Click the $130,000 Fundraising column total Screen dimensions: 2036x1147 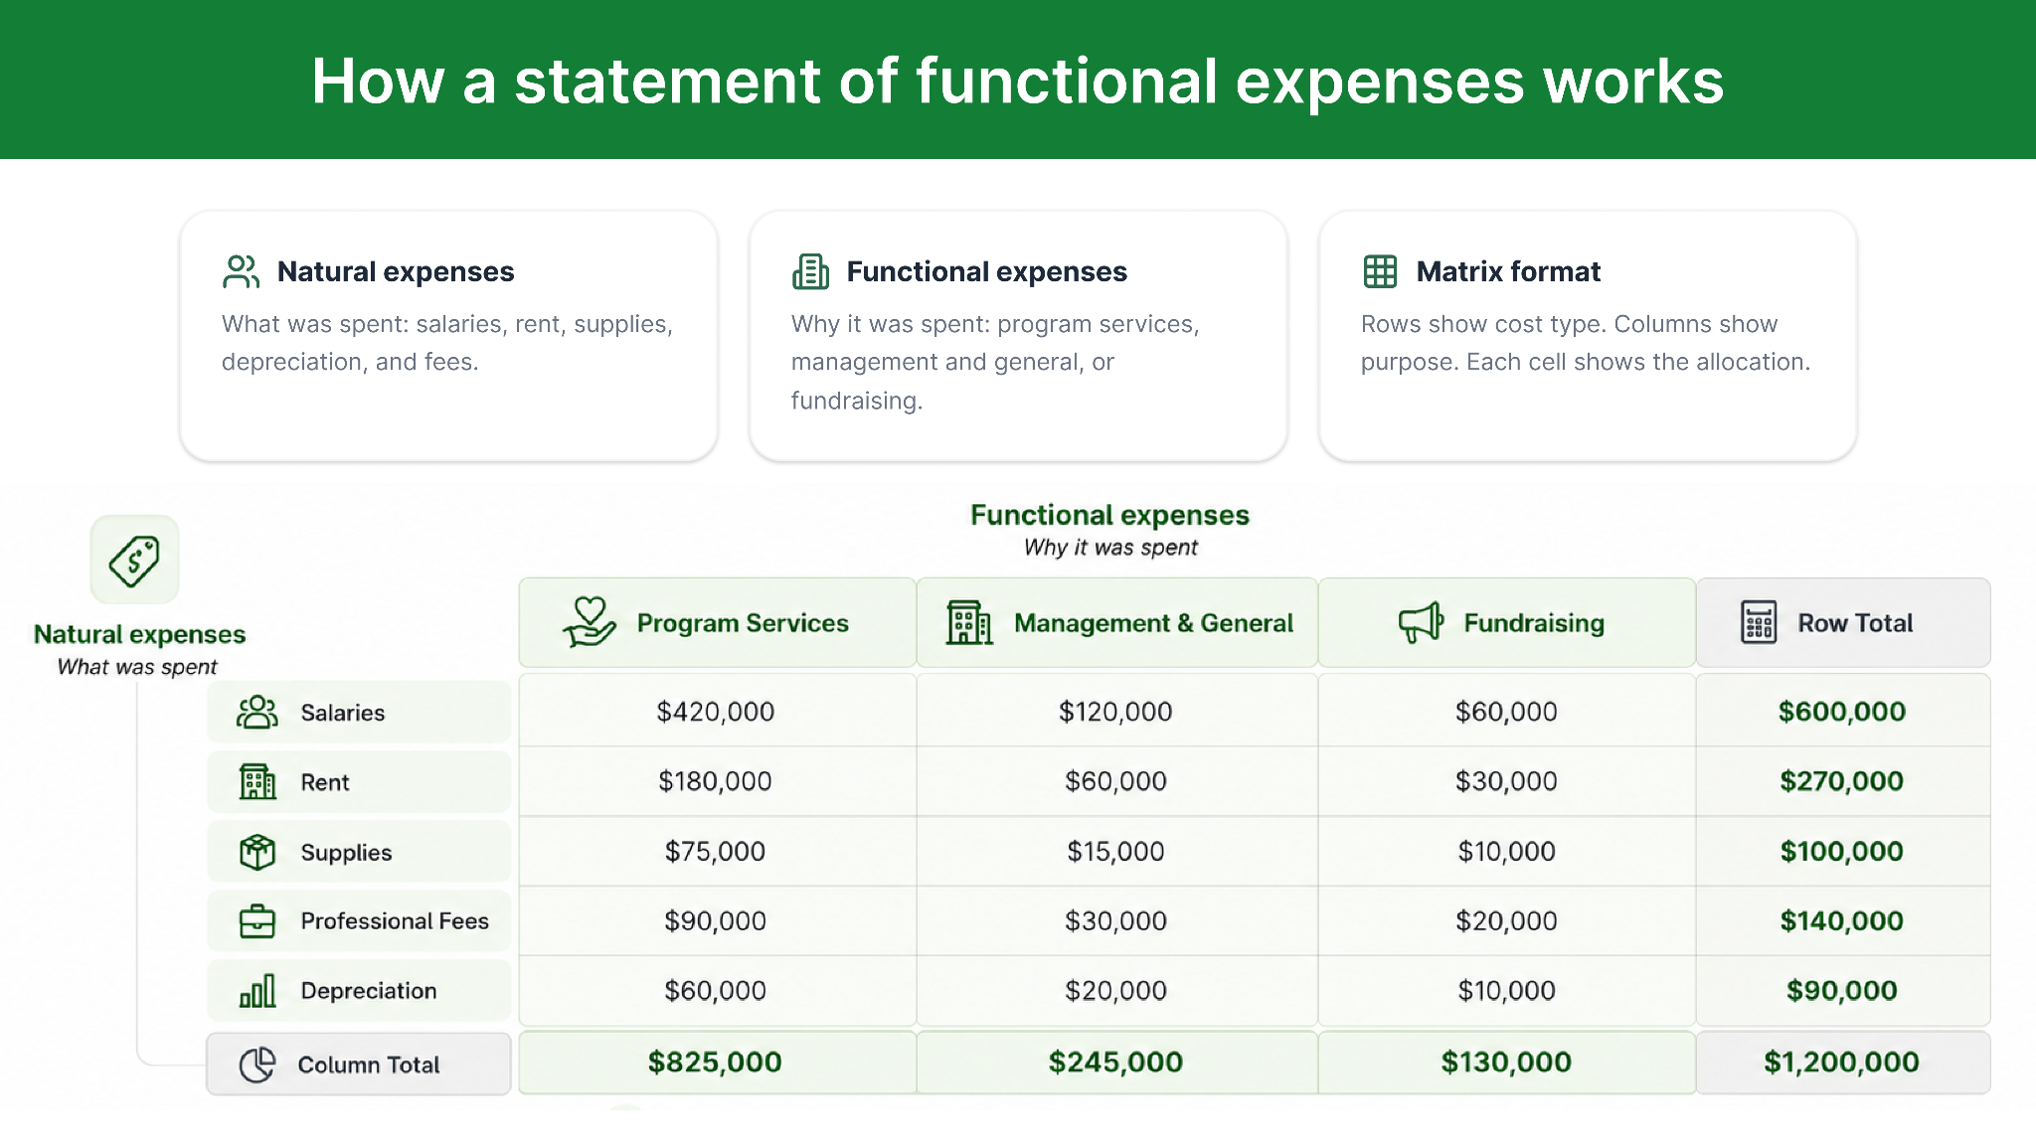[1507, 1063]
